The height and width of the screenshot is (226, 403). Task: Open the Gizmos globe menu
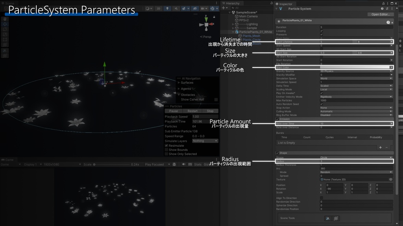click(x=212, y=9)
